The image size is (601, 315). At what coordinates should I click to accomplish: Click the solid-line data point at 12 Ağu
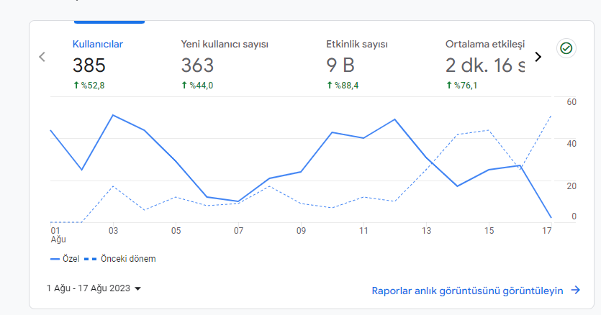395,119
